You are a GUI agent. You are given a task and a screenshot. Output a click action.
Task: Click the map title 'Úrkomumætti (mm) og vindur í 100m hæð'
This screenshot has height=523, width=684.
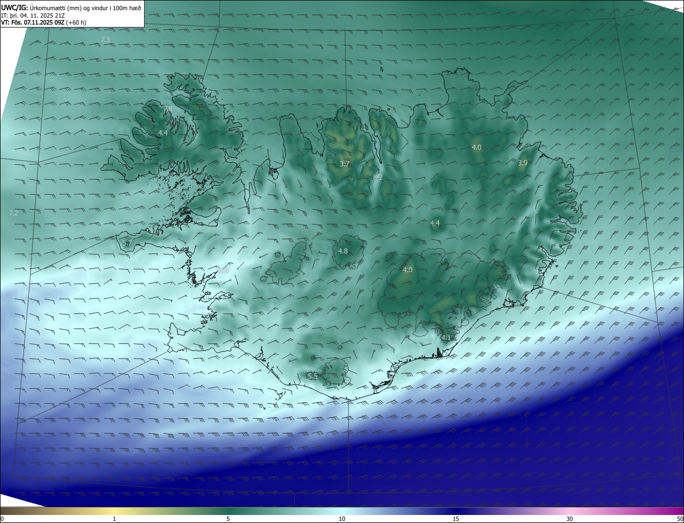(x=84, y=7)
